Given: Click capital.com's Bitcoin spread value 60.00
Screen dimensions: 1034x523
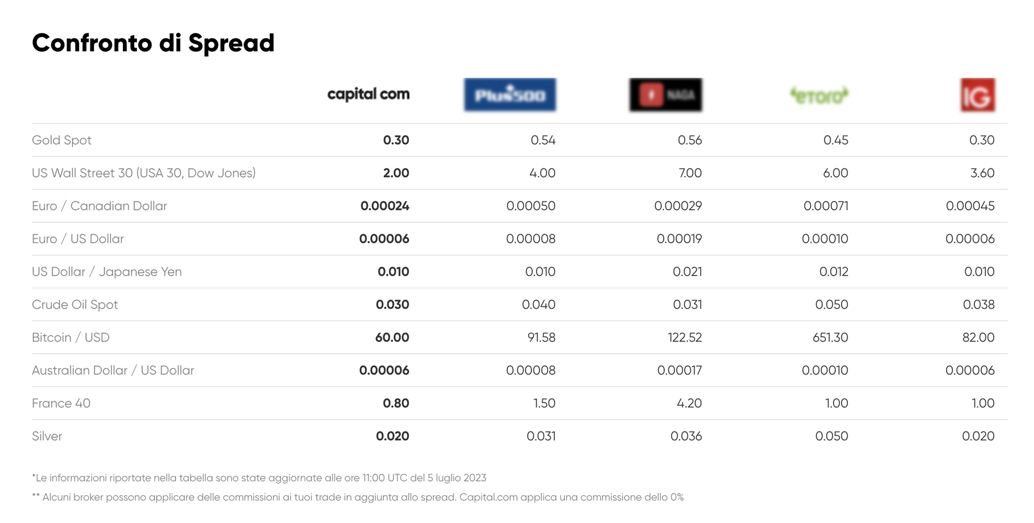Looking at the screenshot, I should (392, 338).
